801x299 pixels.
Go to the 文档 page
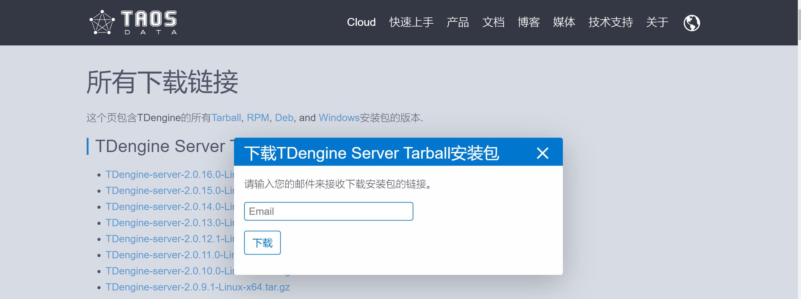493,22
